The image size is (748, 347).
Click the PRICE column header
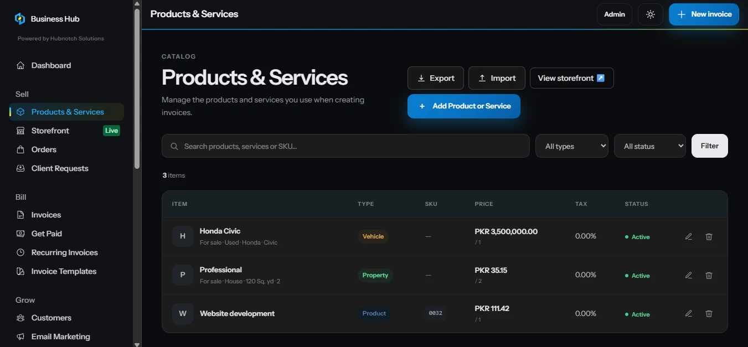[484, 204]
